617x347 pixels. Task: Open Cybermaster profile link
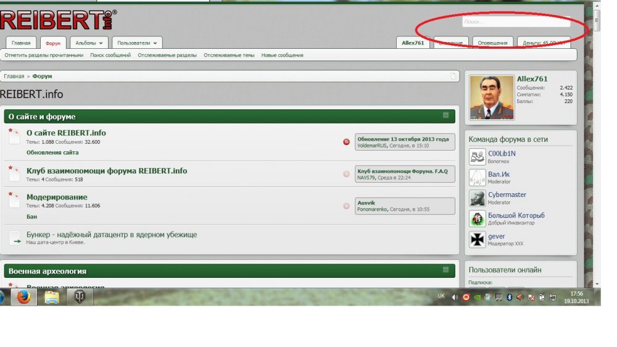pyautogui.click(x=507, y=194)
